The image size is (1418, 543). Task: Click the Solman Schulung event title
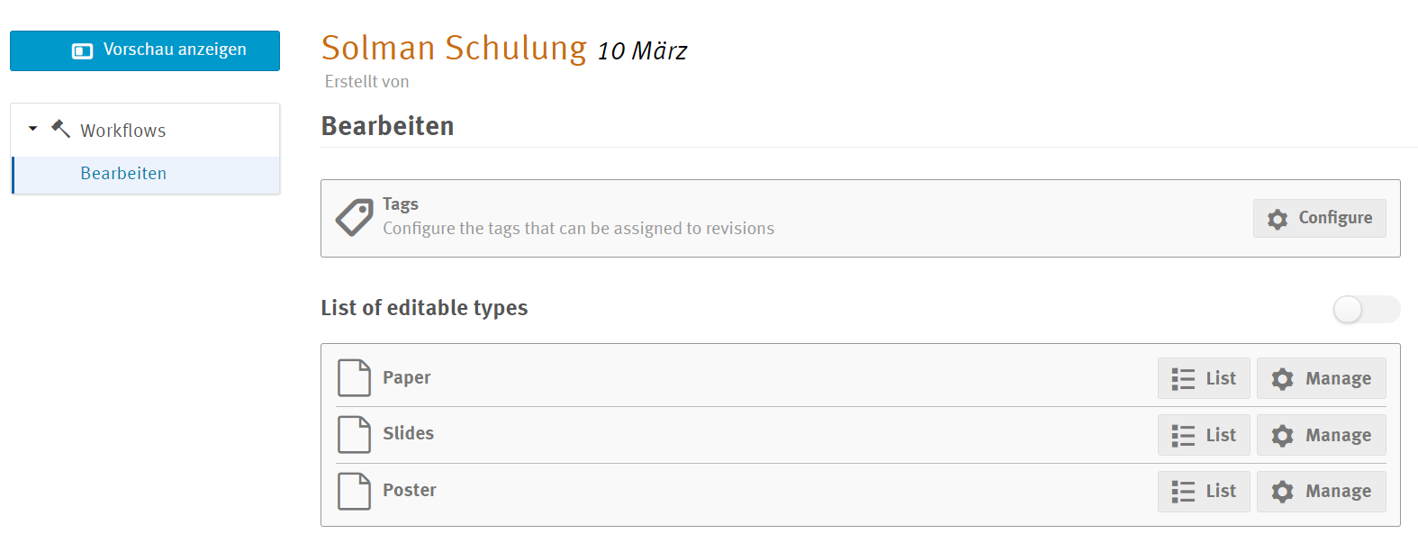pos(454,48)
